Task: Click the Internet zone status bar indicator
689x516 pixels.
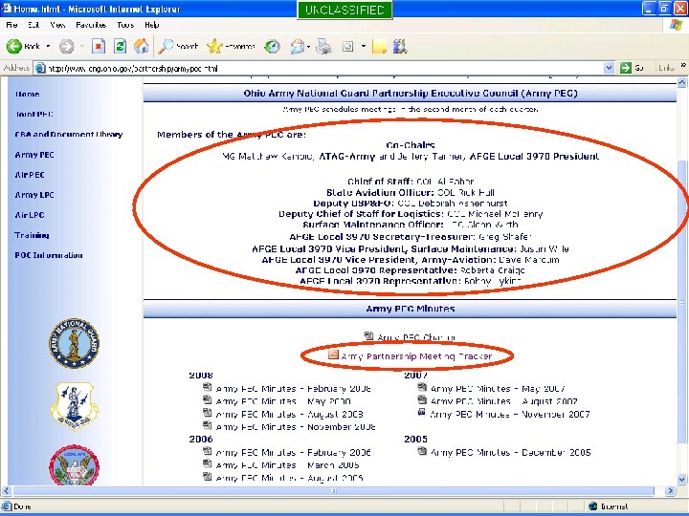Action: pos(609,506)
